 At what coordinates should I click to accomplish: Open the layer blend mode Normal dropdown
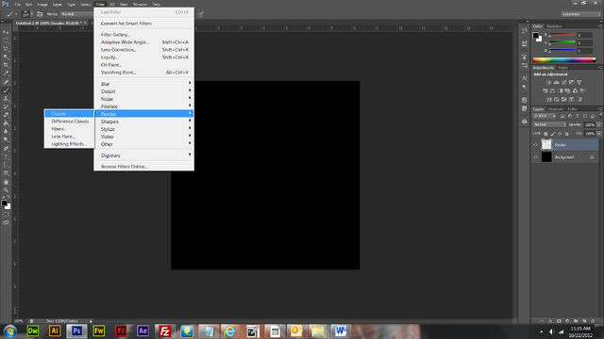point(549,124)
